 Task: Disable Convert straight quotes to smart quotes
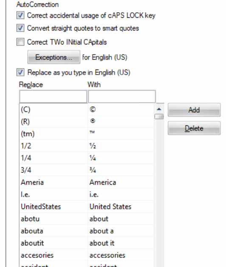[x=20, y=28]
